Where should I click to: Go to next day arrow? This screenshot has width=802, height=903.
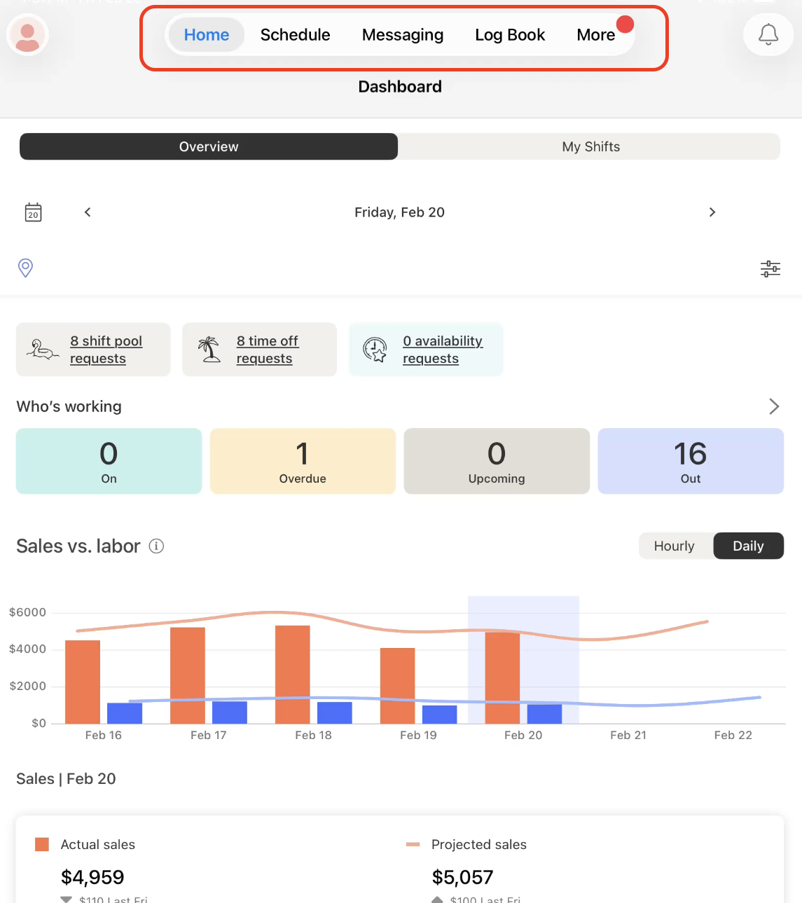[x=712, y=212]
